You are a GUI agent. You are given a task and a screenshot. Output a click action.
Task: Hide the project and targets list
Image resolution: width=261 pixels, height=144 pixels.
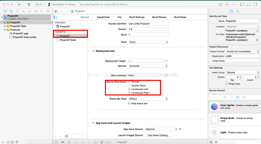click(x=55, y=17)
